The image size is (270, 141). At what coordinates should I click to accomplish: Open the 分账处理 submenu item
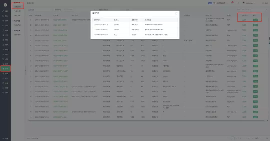click(17, 11)
